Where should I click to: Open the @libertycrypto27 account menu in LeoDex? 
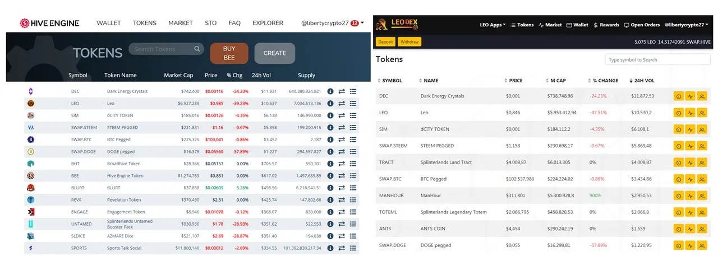(x=688, y=25)
